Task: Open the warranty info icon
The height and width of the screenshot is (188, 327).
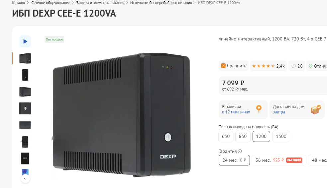Action: (x=240, y=152)
